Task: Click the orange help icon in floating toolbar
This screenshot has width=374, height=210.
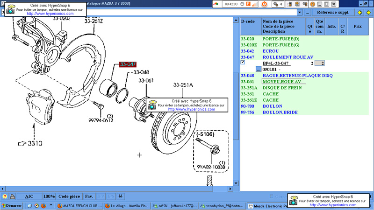Action: pyautogui.click(x=312, y=4)
